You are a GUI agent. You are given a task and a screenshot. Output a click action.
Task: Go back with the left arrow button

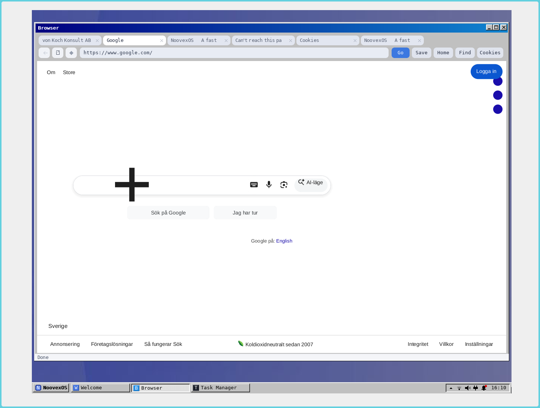coord(44,53)
